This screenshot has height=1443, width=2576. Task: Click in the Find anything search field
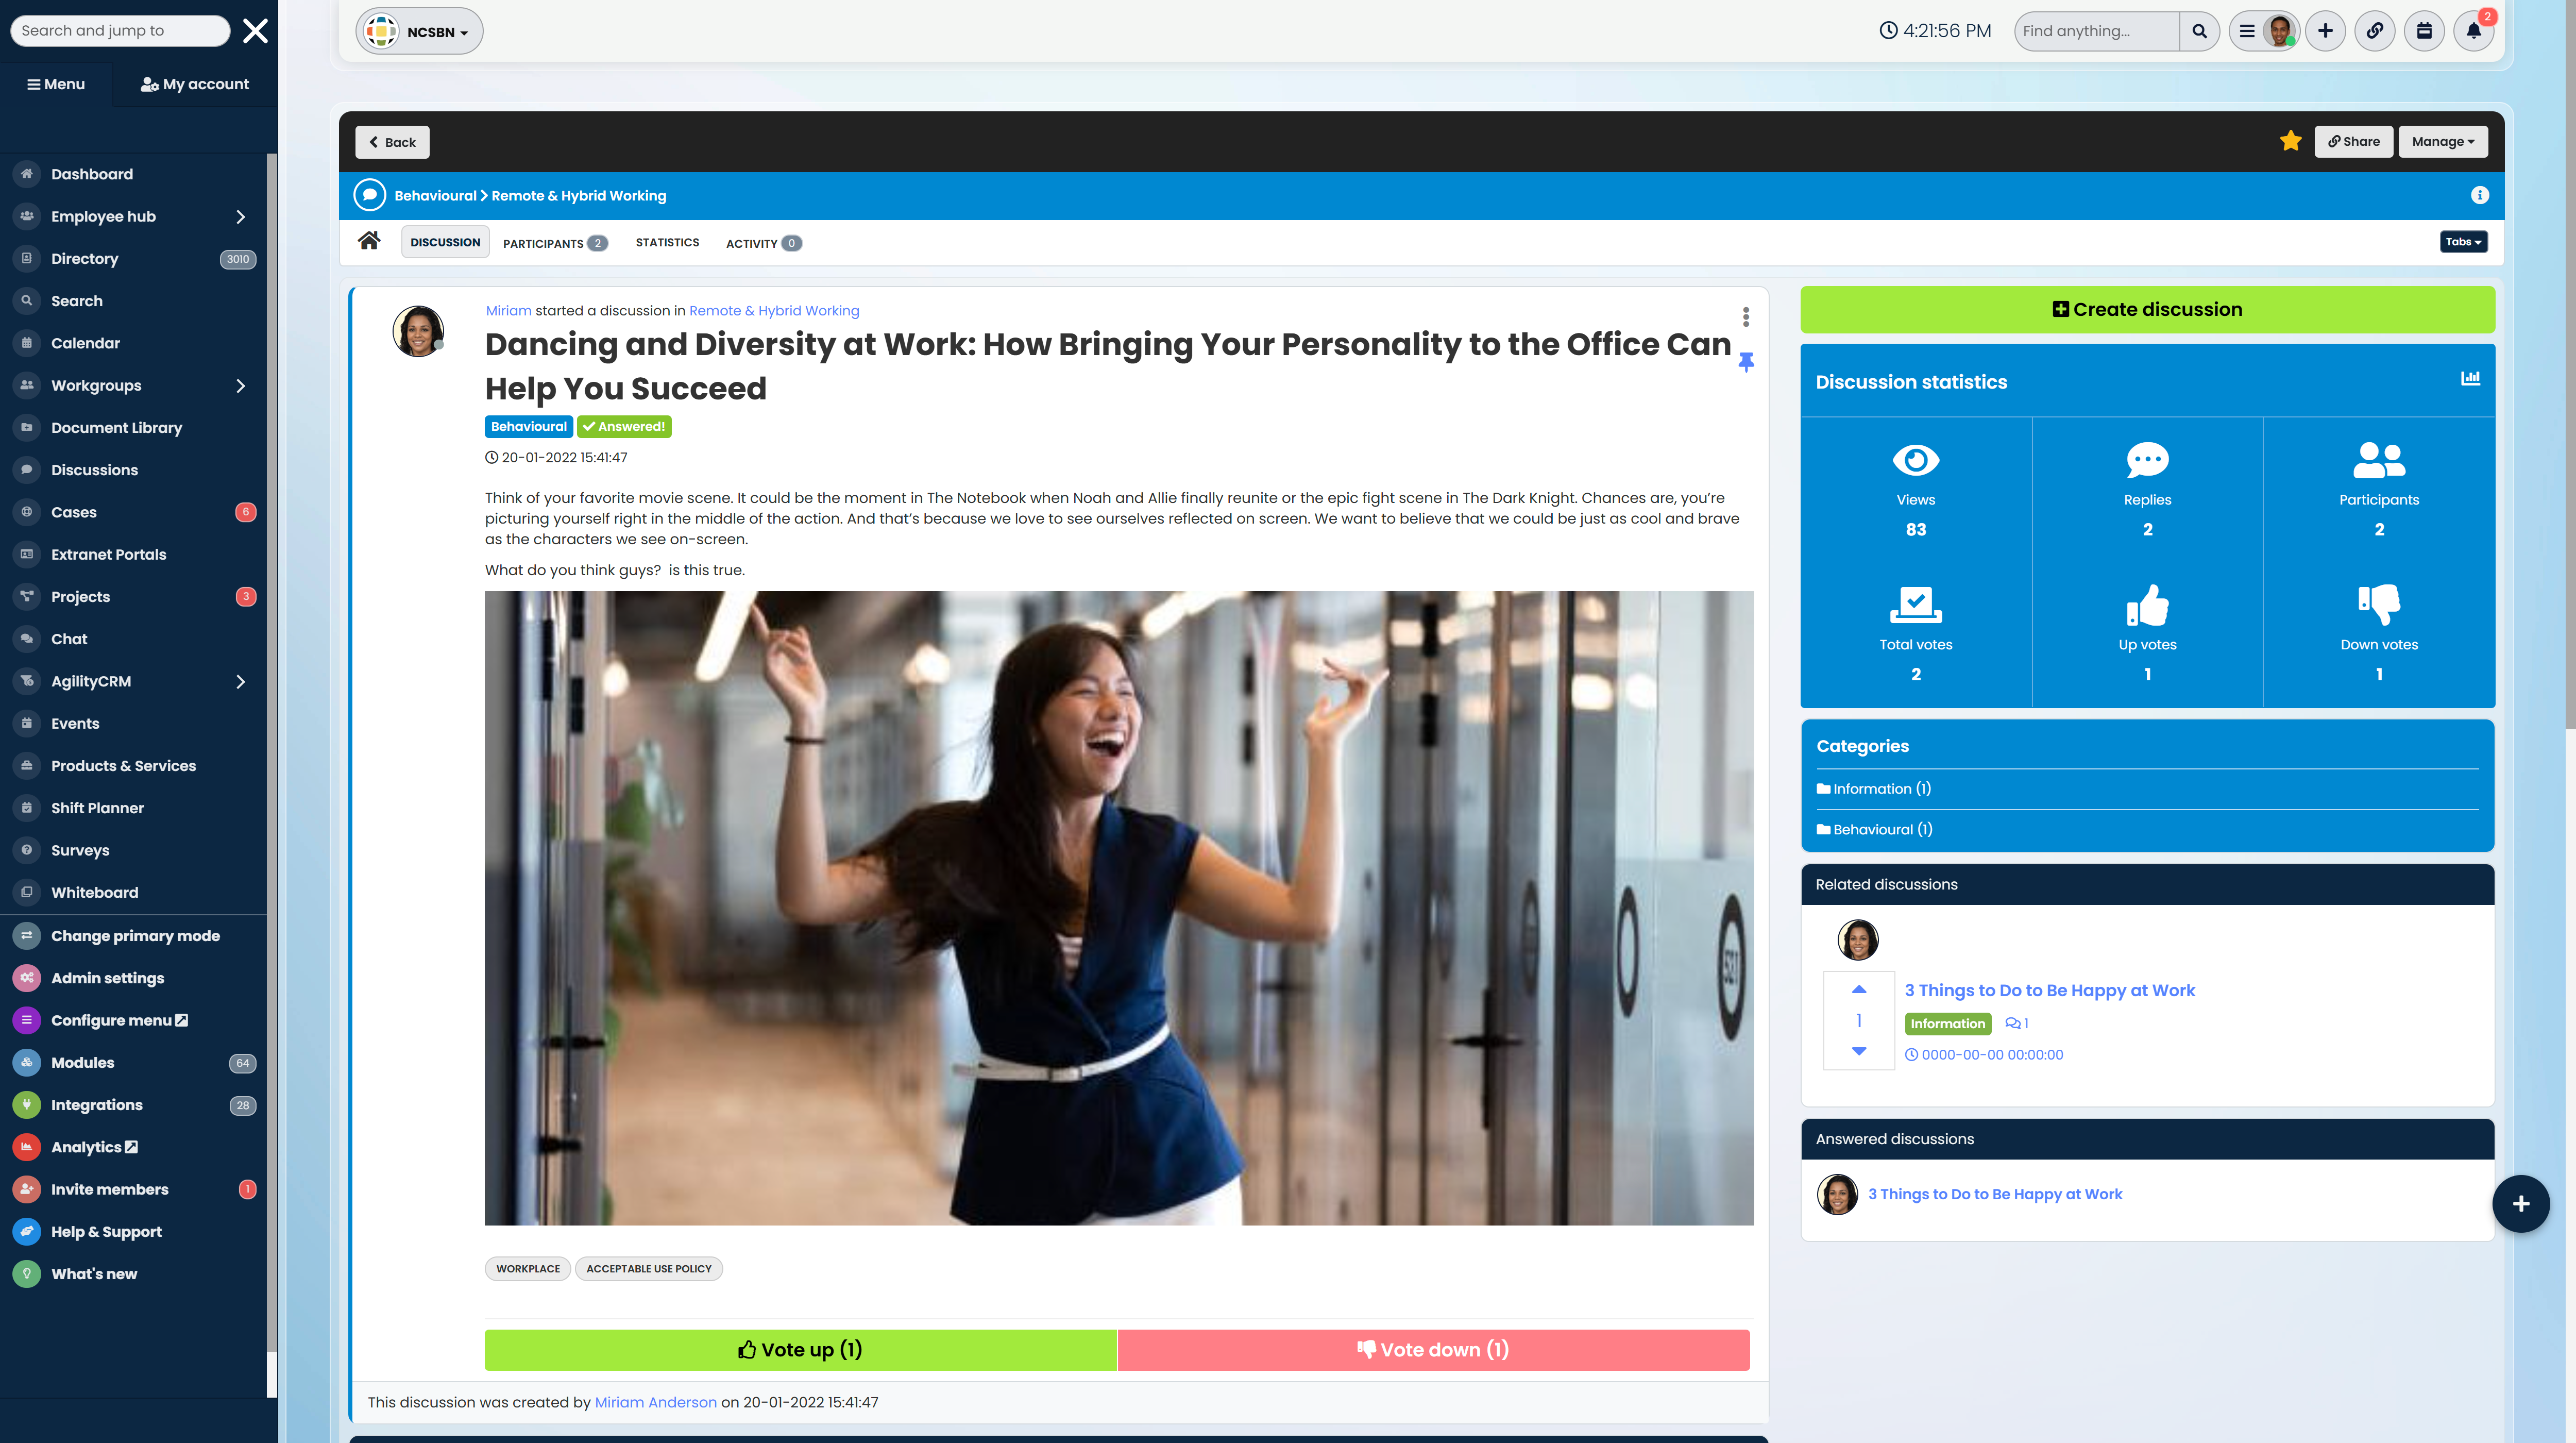(x=2096, y=31)
